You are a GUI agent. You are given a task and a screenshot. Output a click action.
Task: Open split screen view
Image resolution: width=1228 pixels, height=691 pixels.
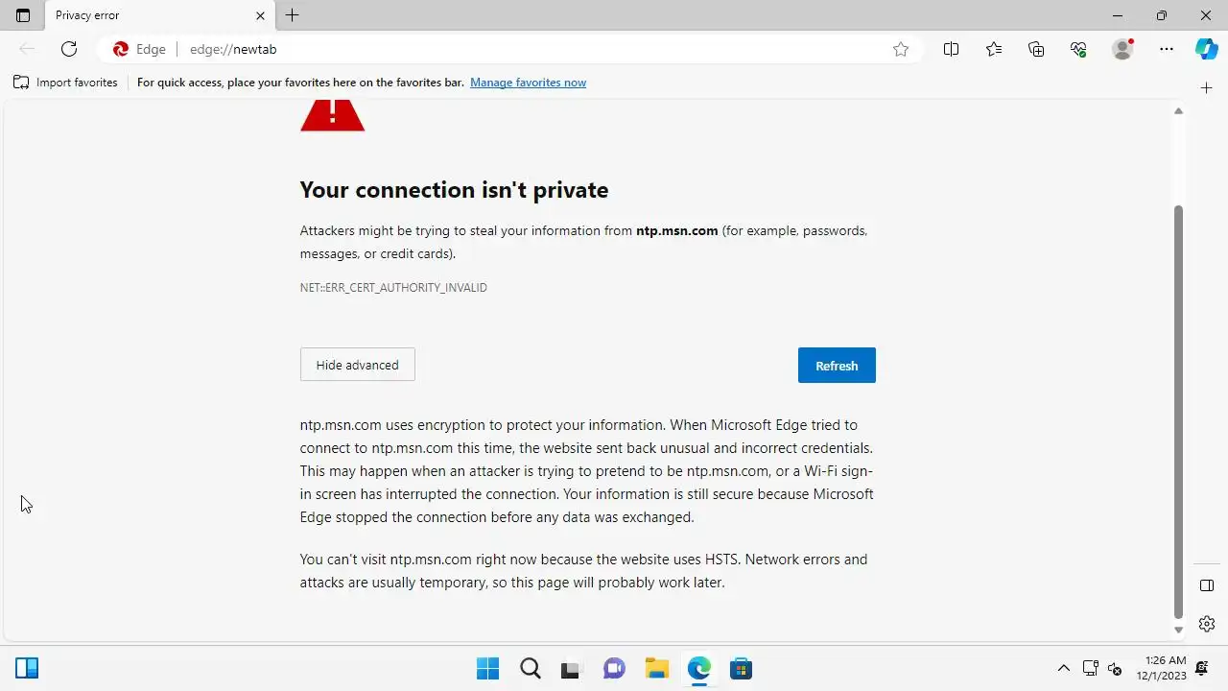(951, 49)
